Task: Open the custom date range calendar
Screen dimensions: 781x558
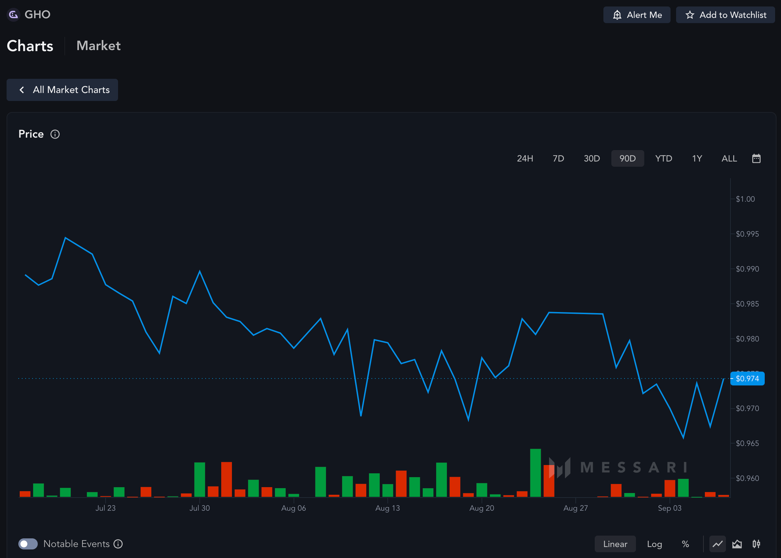Action: 756,159
